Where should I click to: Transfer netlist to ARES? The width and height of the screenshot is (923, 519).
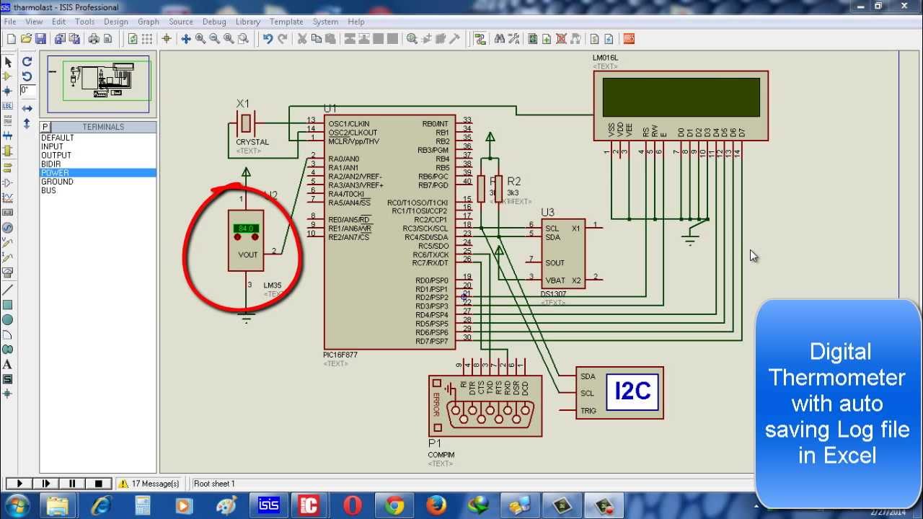point(629,39)
